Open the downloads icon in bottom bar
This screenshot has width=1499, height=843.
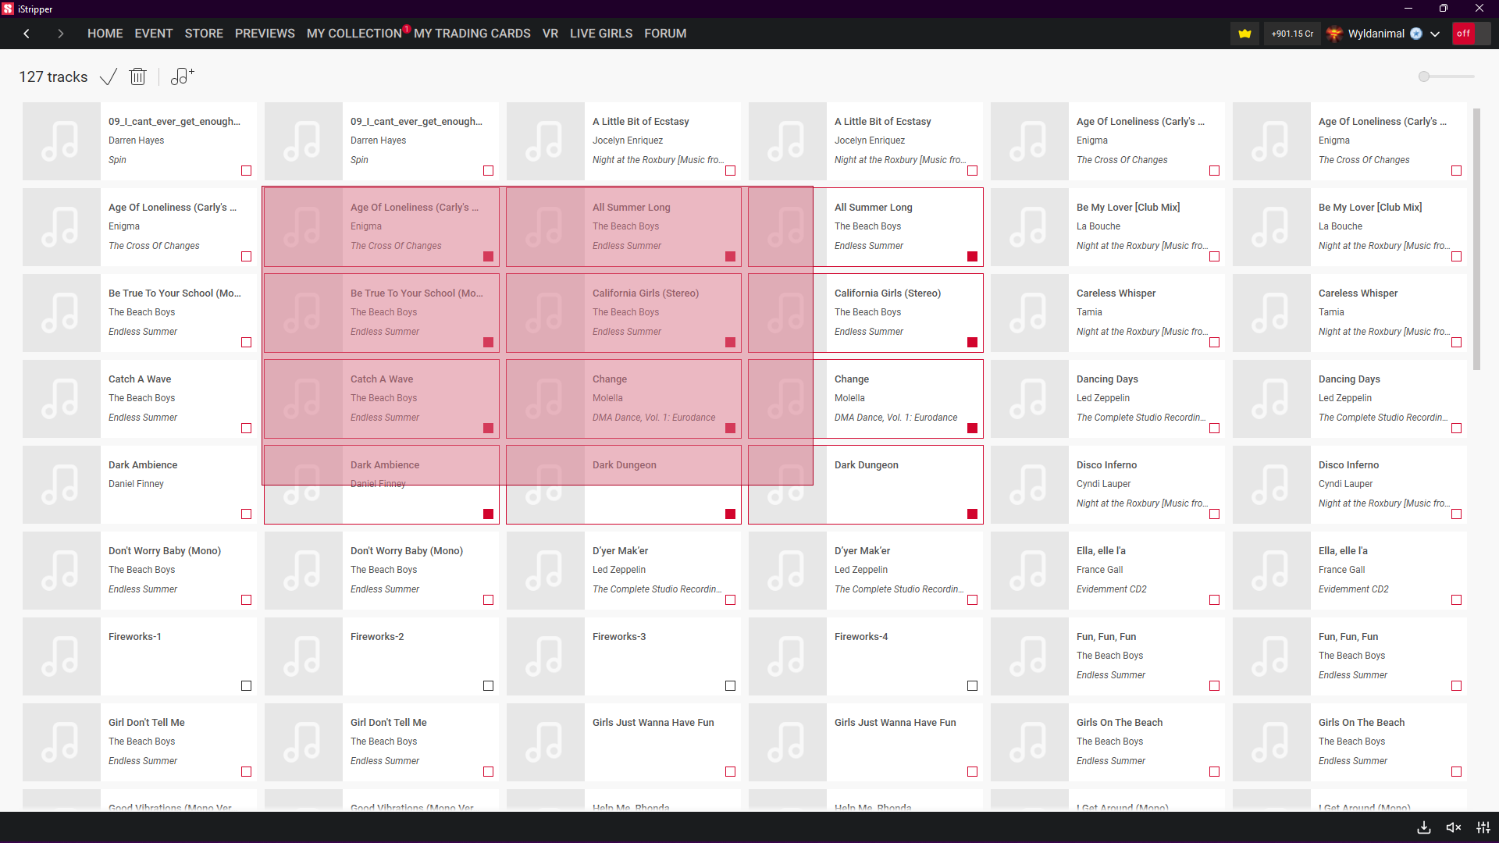[1424, 827]
